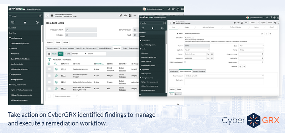Click the Analyze stage in issue progress bar
This screenshot has width=285, height=133.
[x=187, y=27]
